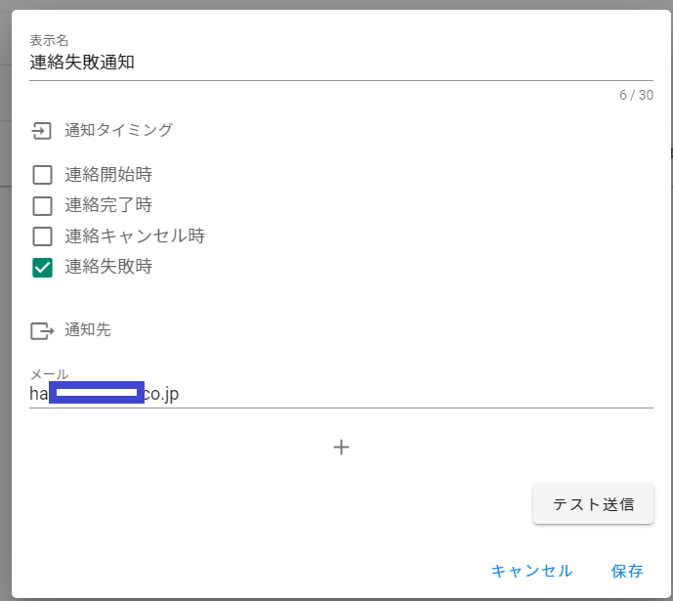Save settings with the 保存 button
Screen dimensions: 673x601
[x=627, y=571]
